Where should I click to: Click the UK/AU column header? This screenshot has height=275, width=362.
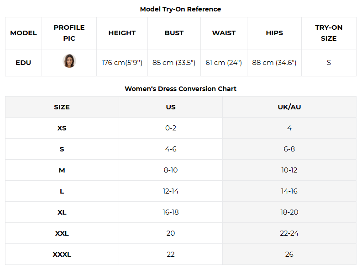(289, 107)
